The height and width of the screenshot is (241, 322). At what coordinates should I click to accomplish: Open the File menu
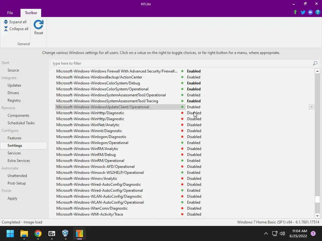click(x=10, y=13)
